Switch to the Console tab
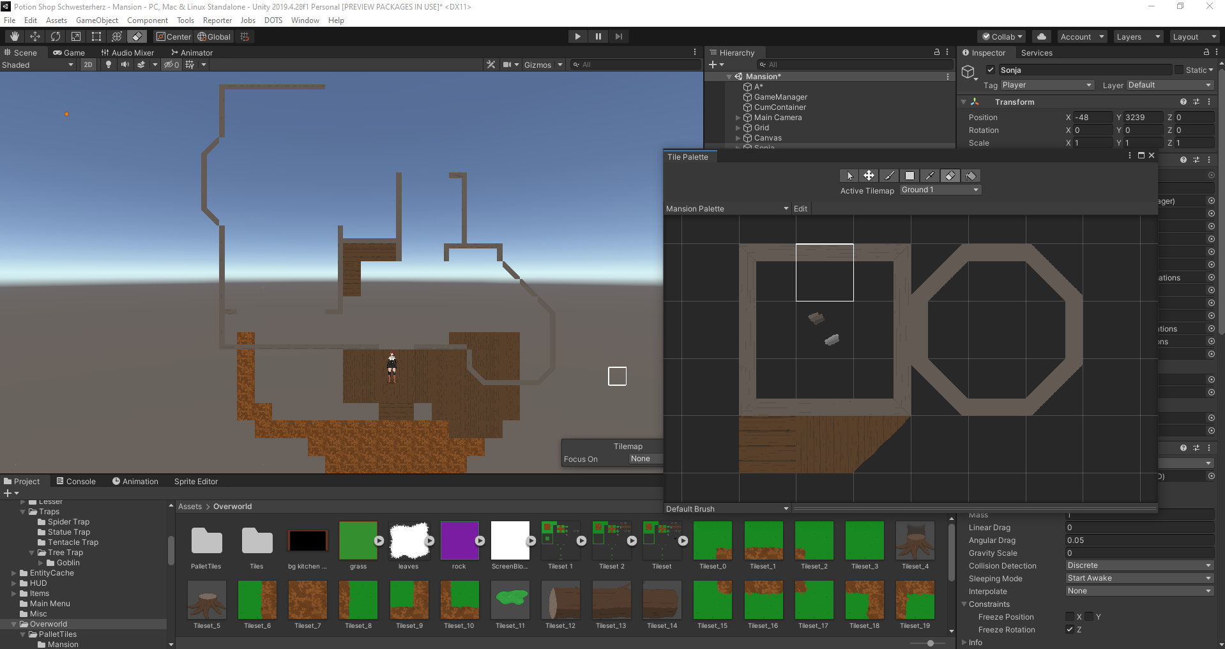This screenshot has height=649, width=1225. coord(76,481)
